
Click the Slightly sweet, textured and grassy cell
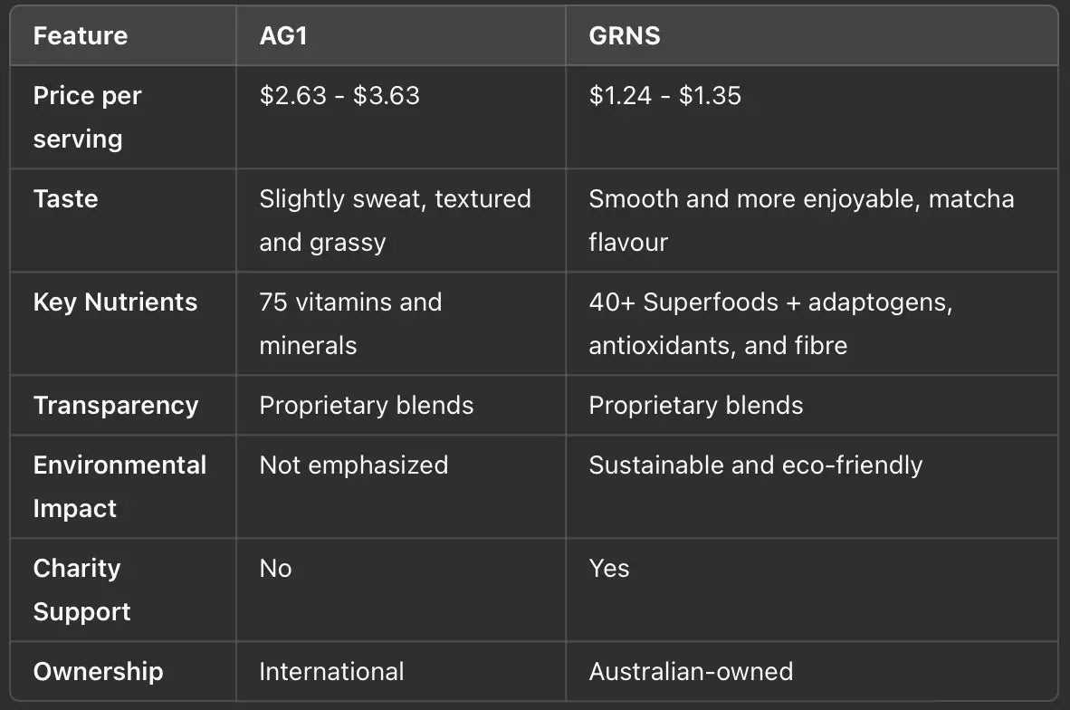(395, 220)
